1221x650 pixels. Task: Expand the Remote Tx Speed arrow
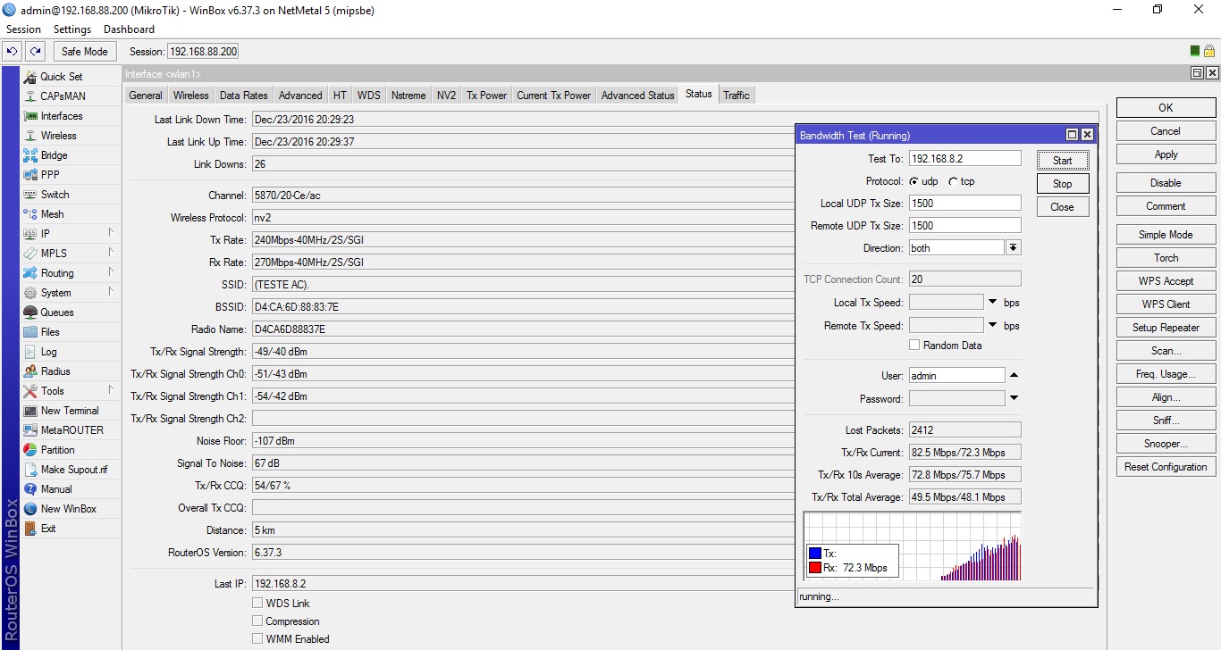click(x=992, y=326)
